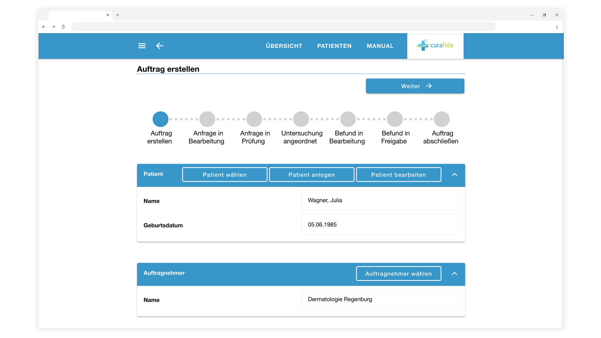
Task: Select the Auftrag erstellen step circle
Action: click(x=161, y=119)
